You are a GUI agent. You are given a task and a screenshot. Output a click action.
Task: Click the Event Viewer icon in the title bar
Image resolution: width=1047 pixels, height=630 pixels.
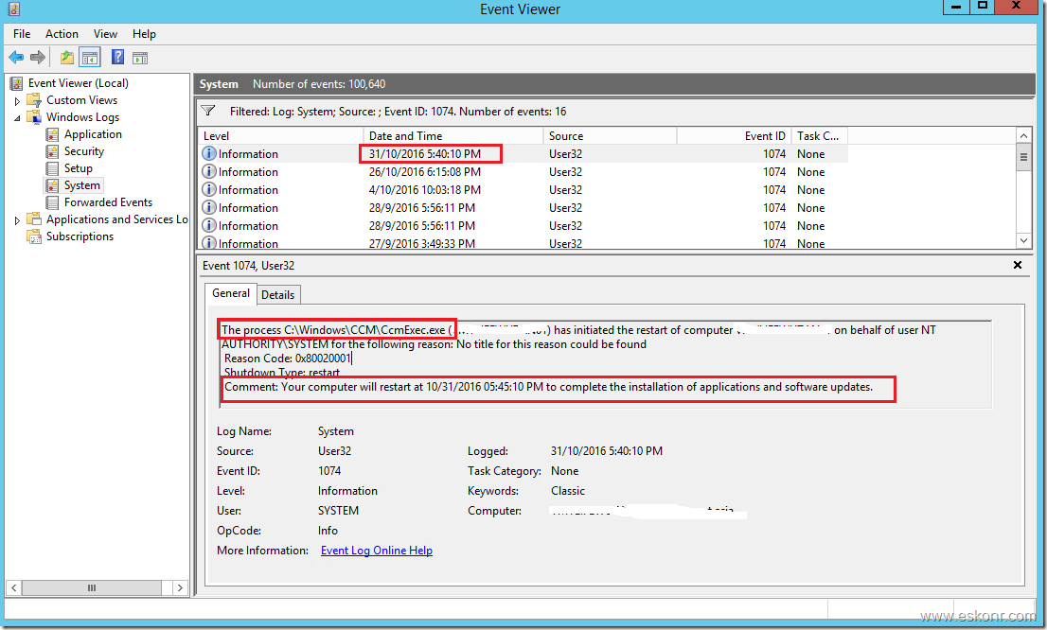(12, 8)
